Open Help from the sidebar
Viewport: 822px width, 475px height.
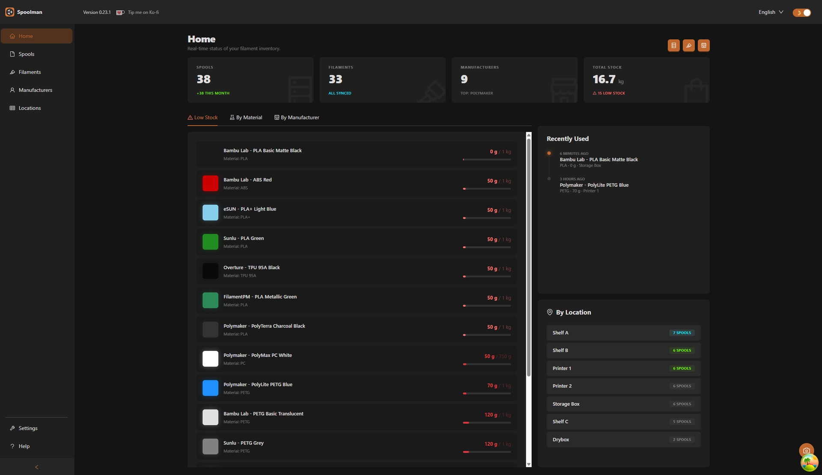(36, 446)
